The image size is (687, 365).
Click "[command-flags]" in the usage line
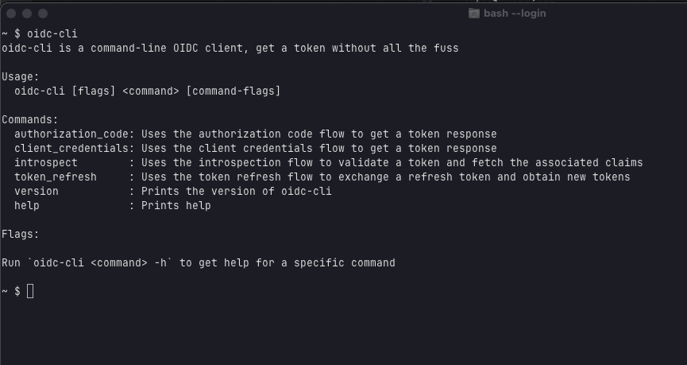click(x=234, y=91)
